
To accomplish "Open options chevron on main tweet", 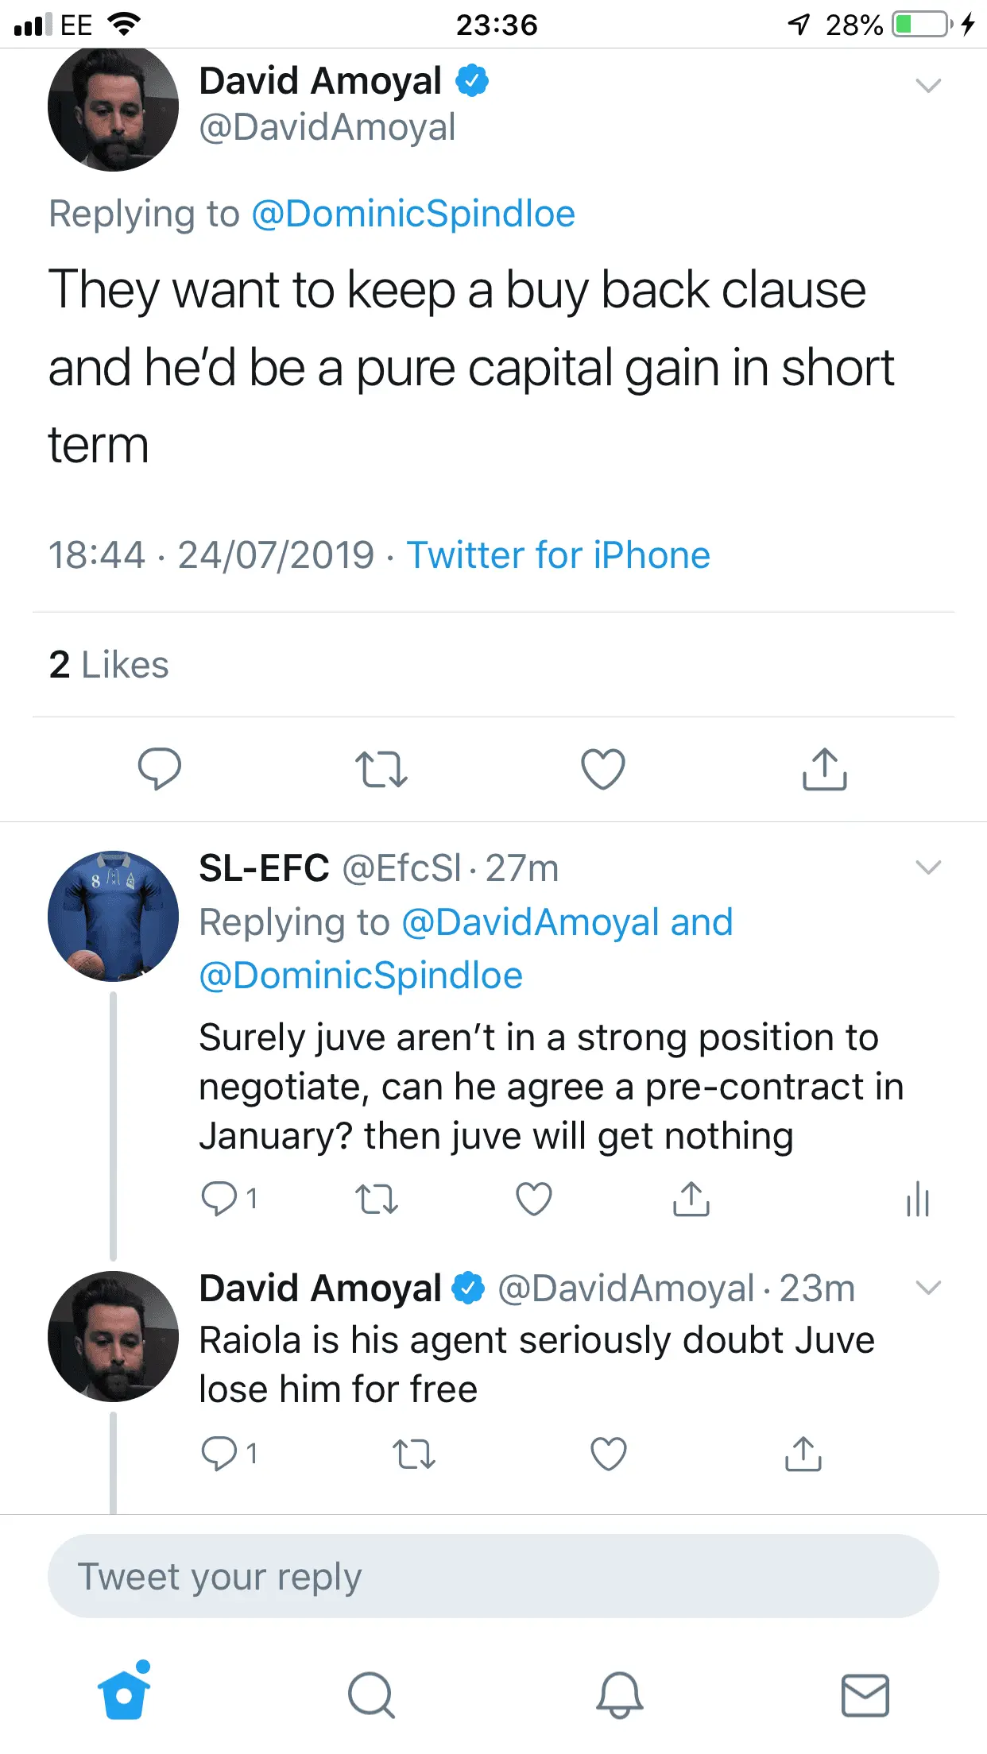I will point(927,85).
